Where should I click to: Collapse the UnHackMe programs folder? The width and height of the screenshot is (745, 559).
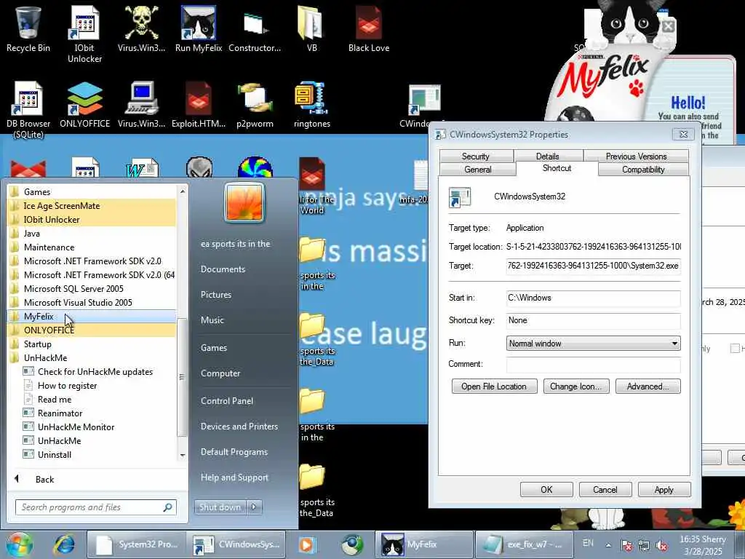pyautogui.click(x=92, y=358)
